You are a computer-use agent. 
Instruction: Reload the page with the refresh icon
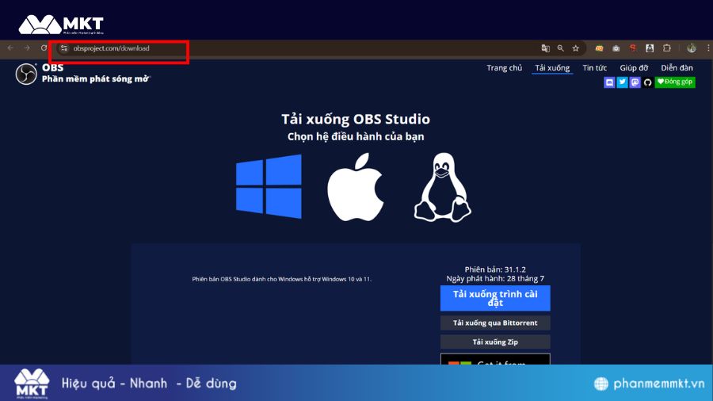pyautogui.click(x=44, y=48)
